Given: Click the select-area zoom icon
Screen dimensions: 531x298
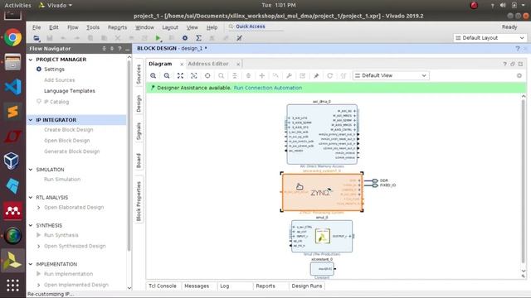Looking at the screenshot, I should [193, 75].
